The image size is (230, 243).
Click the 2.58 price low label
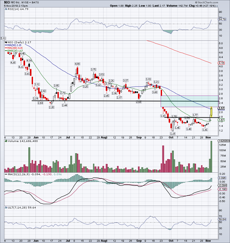click(x=139, y=102)
